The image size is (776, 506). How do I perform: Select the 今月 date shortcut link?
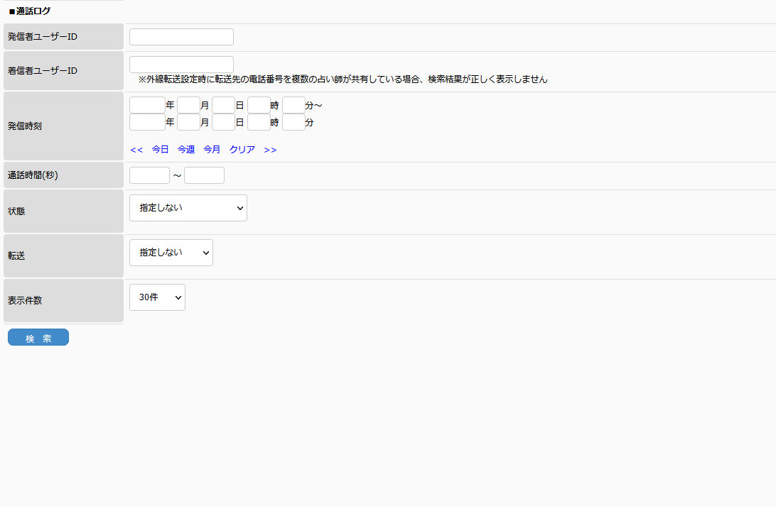[x=212, y=150]
